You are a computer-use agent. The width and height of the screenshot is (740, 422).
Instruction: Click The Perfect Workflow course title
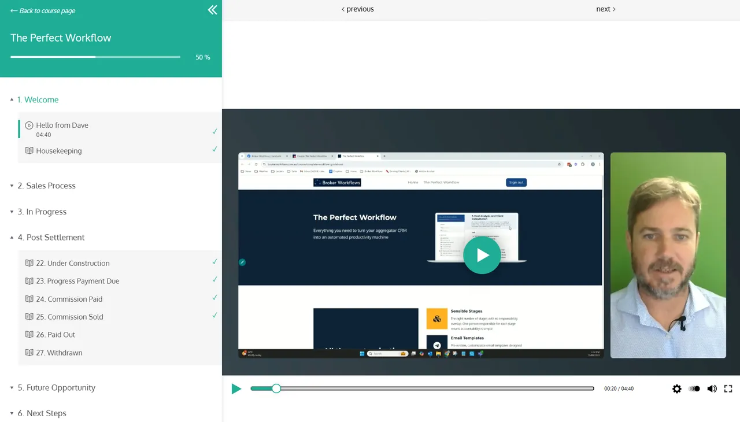pos(61,38)
